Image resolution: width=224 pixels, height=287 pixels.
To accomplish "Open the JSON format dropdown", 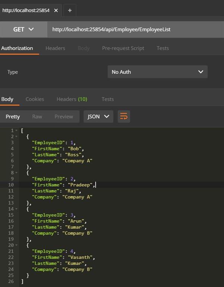I will click(x=98, y=117).
